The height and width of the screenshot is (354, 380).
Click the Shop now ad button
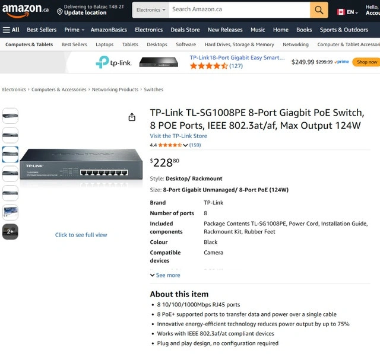(x=365, y=62)
